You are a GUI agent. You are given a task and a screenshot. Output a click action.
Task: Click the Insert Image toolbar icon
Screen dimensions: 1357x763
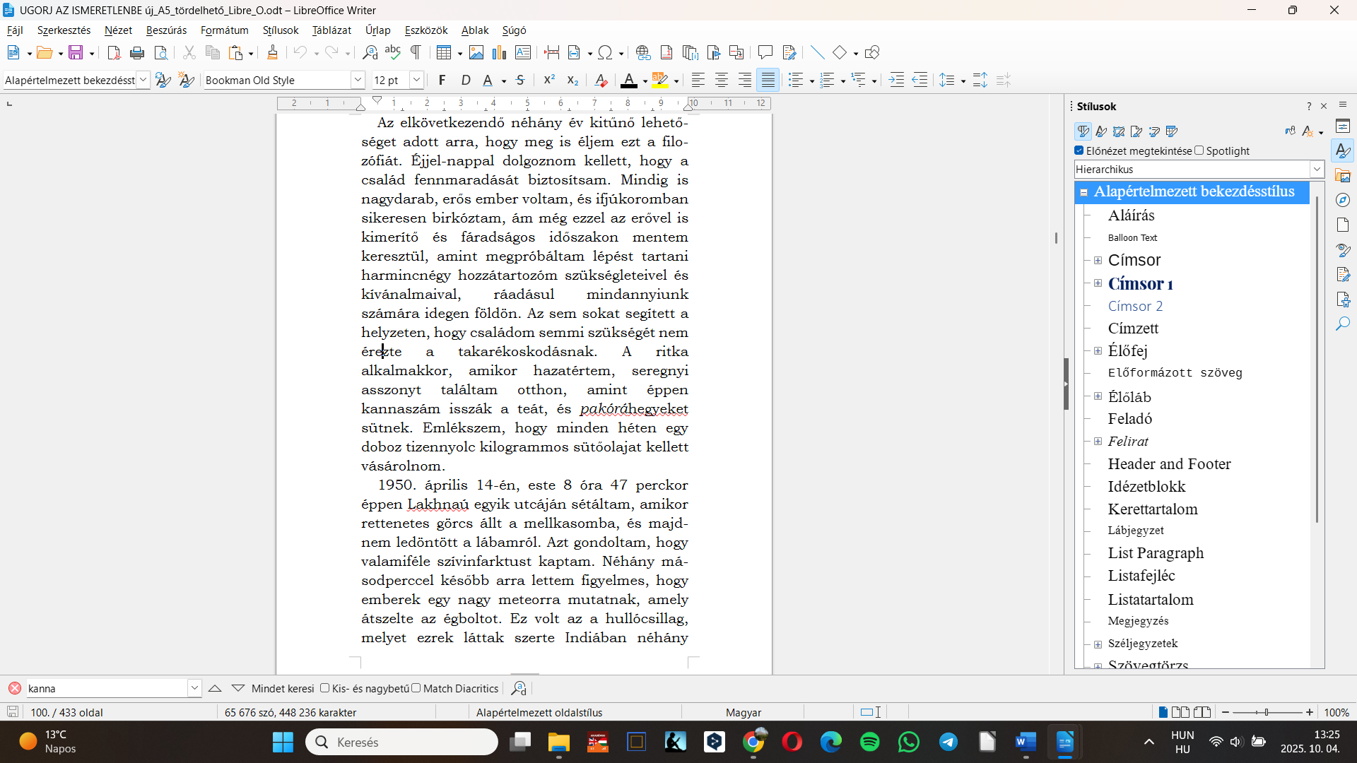point(476,52)
